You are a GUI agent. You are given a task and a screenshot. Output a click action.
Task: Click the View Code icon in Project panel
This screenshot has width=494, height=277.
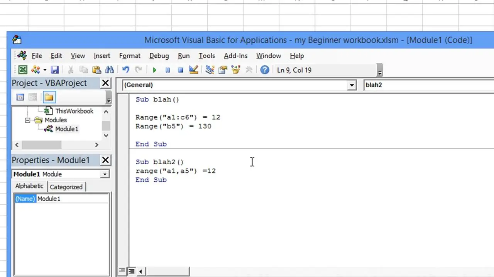tap(20, 97)
